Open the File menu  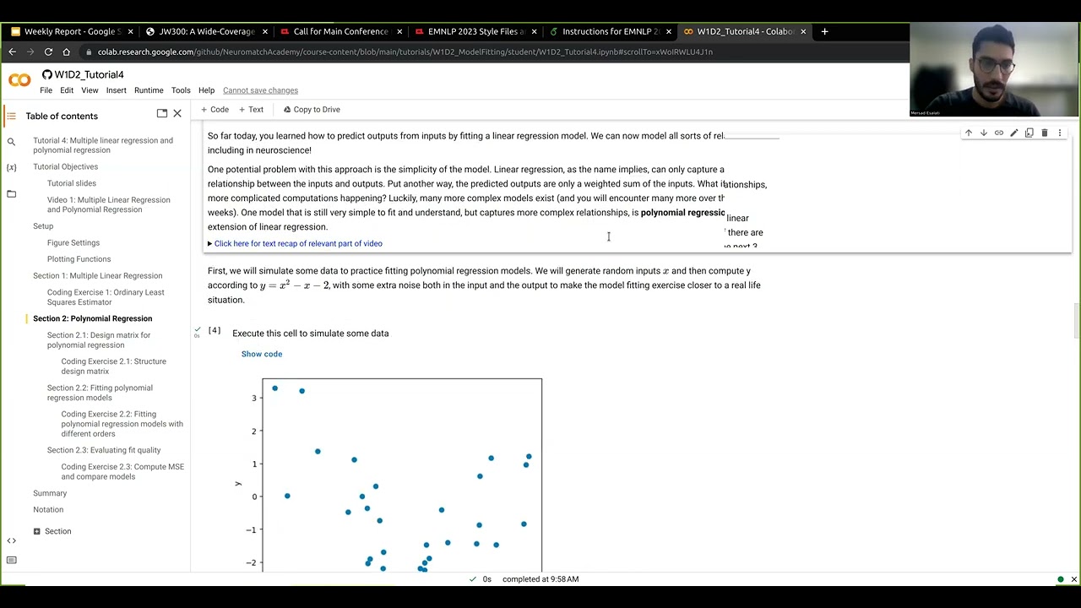click(x=46, y=90)
